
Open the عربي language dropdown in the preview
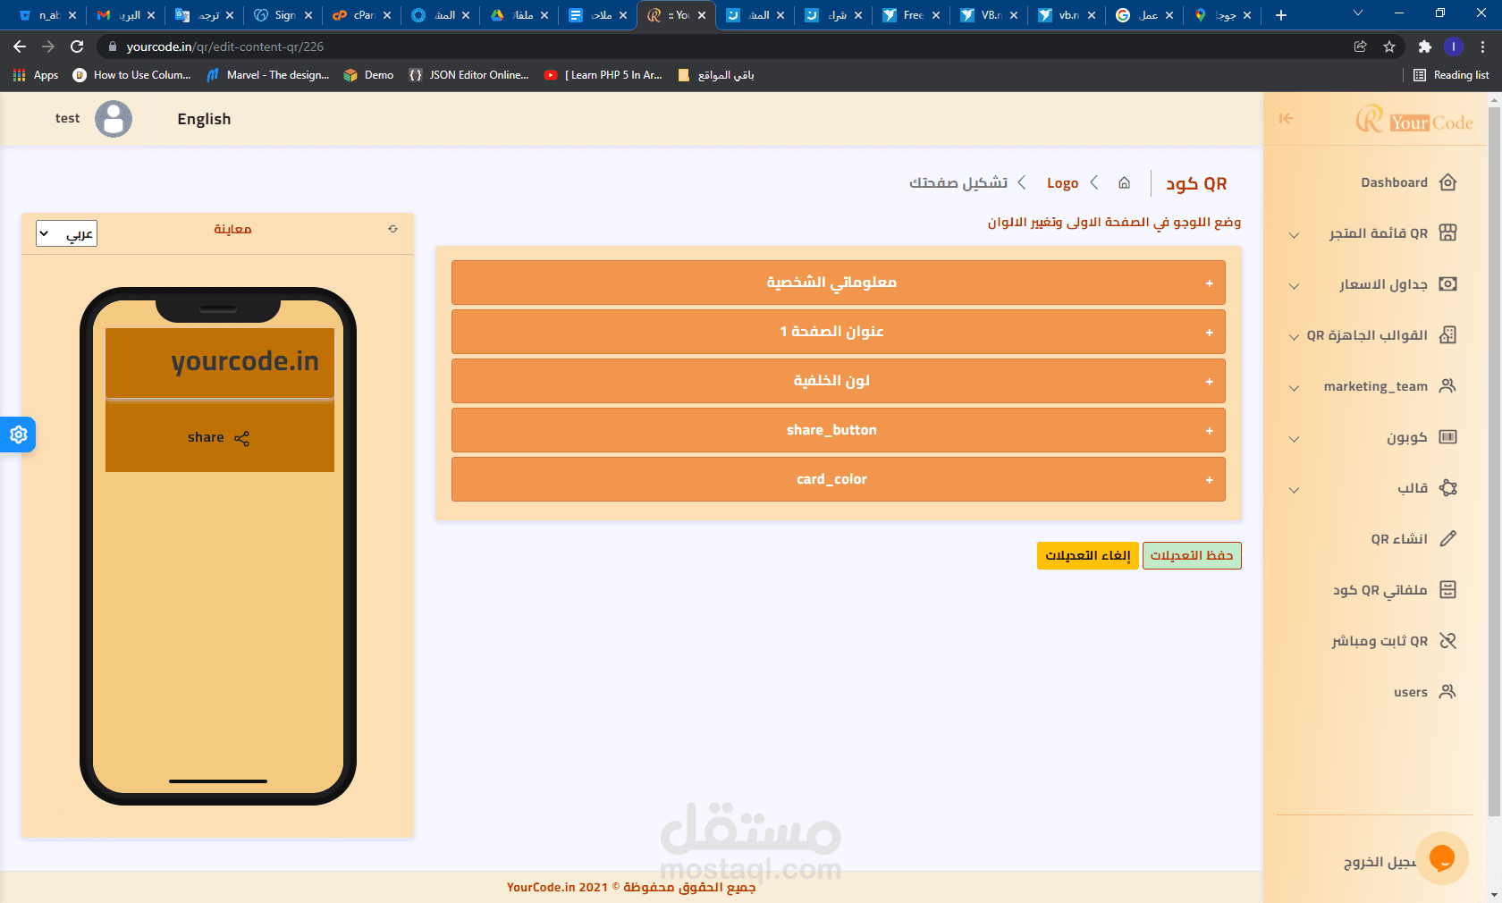(64, 232)
